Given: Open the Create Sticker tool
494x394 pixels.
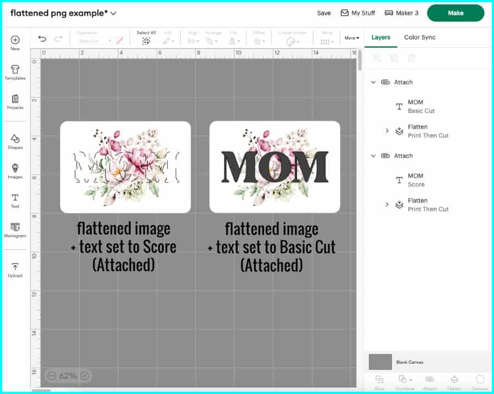Looking at the screenshot, I should [x=292, y=37].
